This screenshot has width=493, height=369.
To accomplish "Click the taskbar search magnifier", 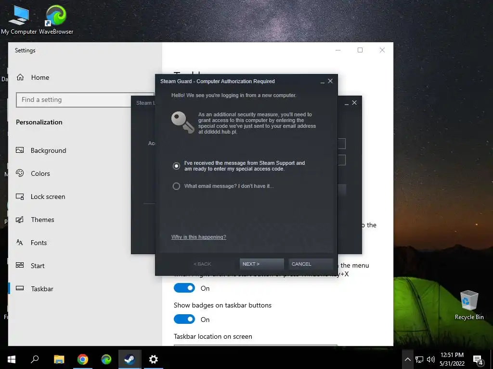I will (35, 359).
